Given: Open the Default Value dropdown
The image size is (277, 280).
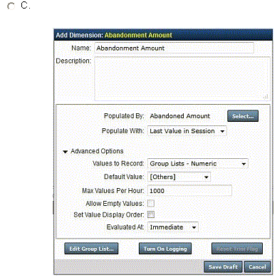Looking at the screenshot, I should click(x=179, y=177).
